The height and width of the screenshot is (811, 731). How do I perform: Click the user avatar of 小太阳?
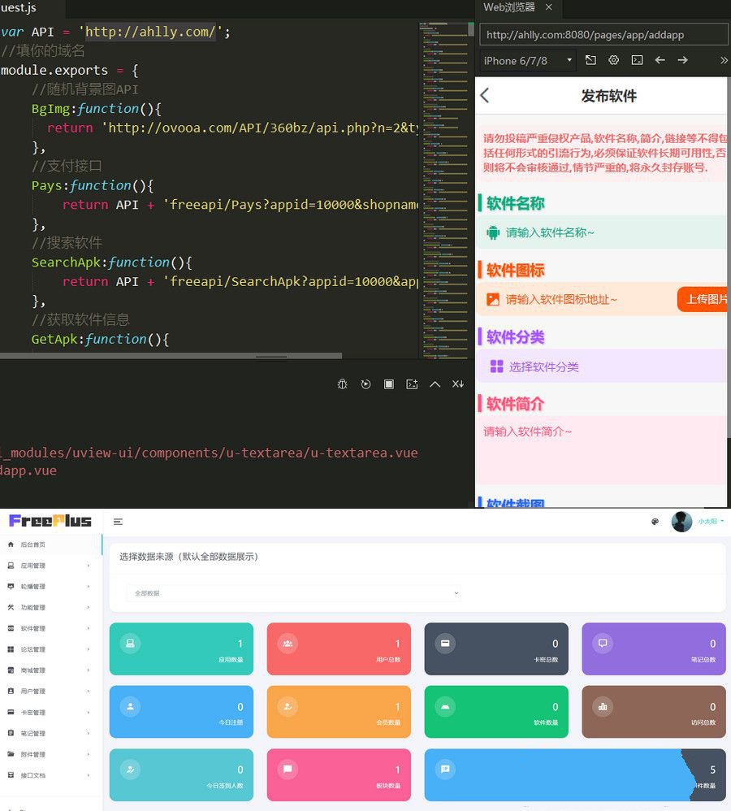click(x=681, y=522)
